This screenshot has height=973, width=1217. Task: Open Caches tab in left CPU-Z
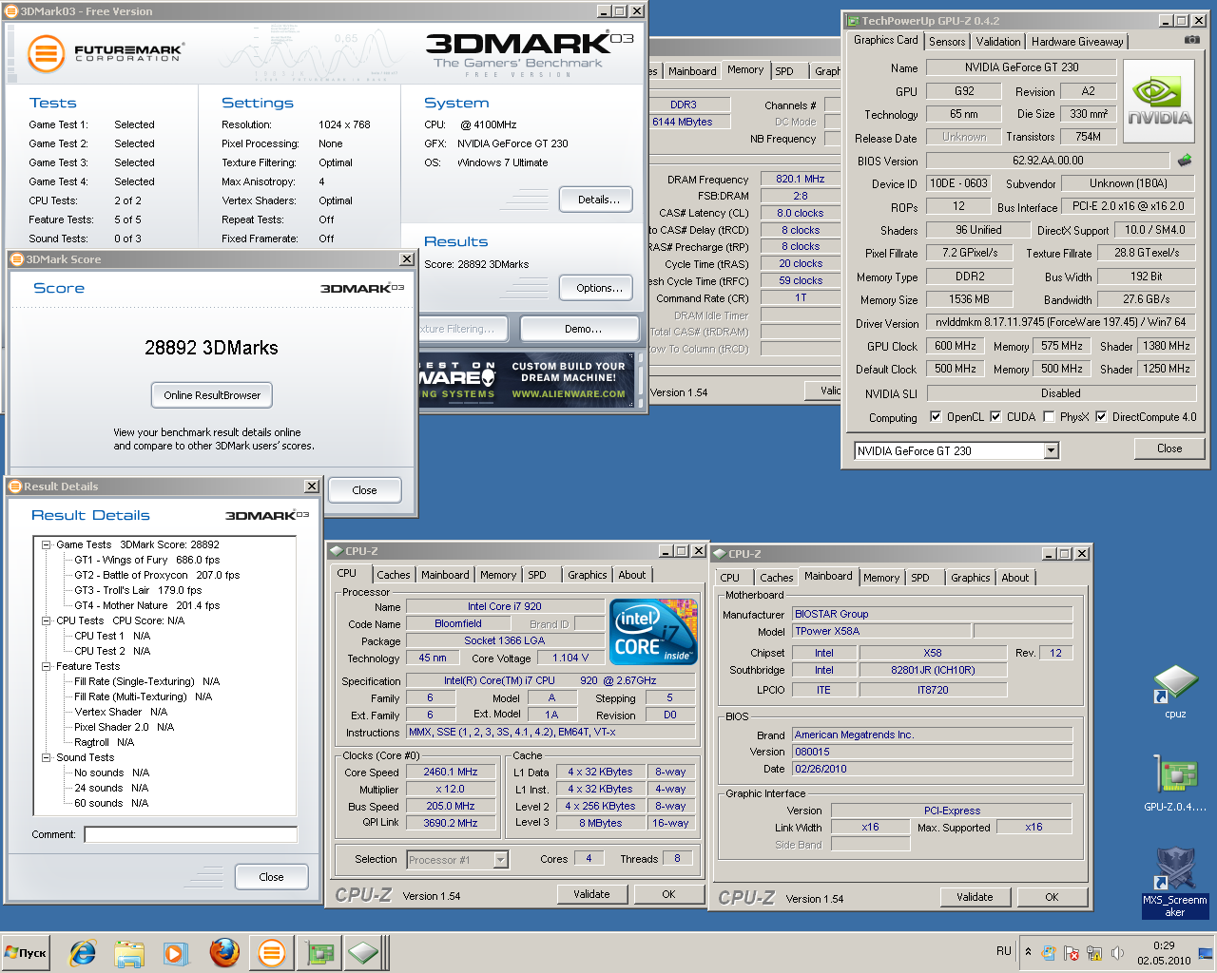[393, 575]
